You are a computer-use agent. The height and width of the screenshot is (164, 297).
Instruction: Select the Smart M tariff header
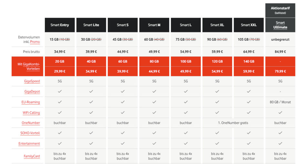click(x=154, y=25)
